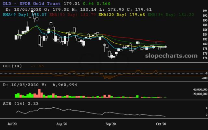The height and width of the screenshot is (130, 208).
Task: Click the green 0.26% change value
Action: [103, 4]
